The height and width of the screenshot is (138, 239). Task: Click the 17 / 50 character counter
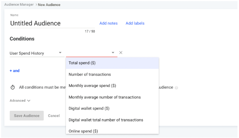(x=90, y=31)
